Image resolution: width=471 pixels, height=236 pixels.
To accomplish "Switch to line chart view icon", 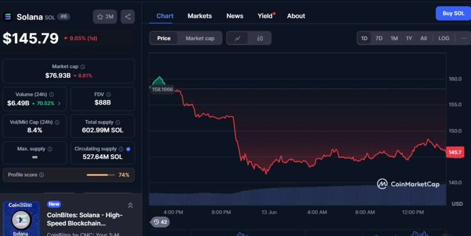I will point(237,38).
